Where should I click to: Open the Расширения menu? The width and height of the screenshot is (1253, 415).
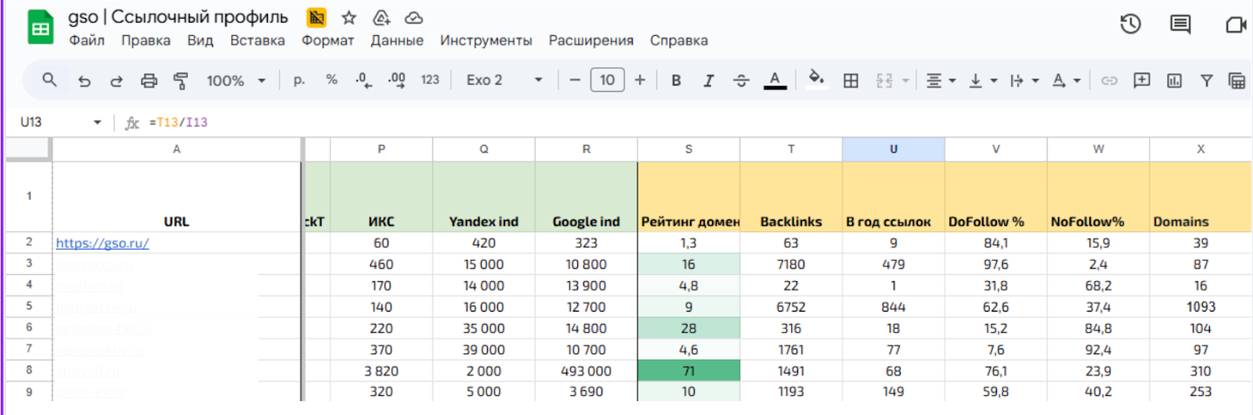590,40
